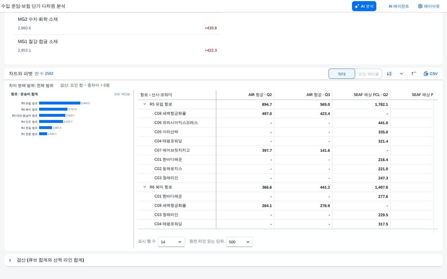The width and height of the screenshot is (447, 279).
Task: Click the R4 인도 항로 chart bar
Action: [x=51, y=122]
